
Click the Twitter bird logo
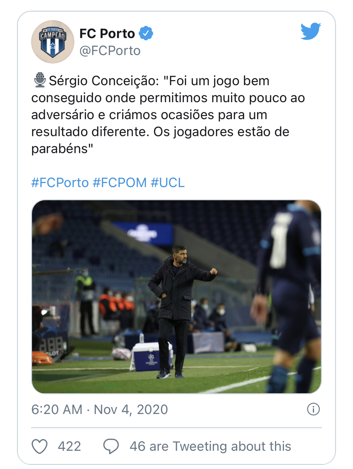click(310, 31)
